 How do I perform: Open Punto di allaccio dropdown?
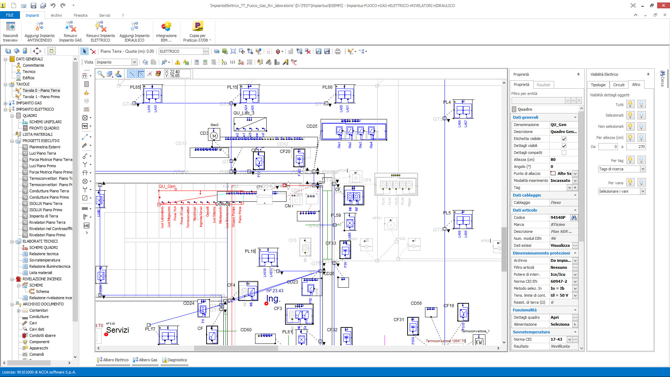click(575, 173)
